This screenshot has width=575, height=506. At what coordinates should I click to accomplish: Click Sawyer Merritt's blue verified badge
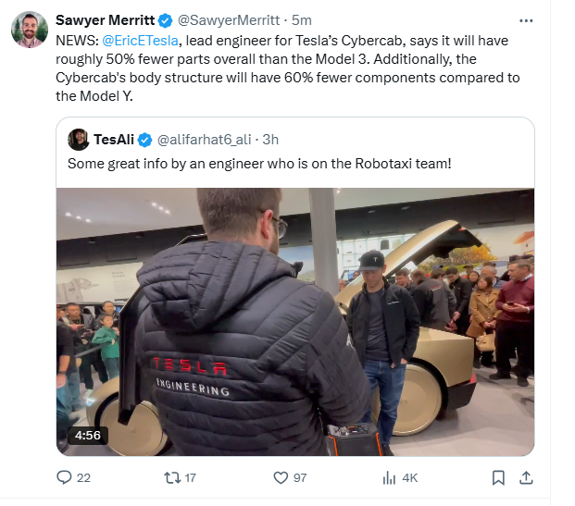click(x=166, y=20)
